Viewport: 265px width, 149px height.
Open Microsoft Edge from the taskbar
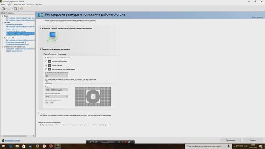[x=10, y=146]
